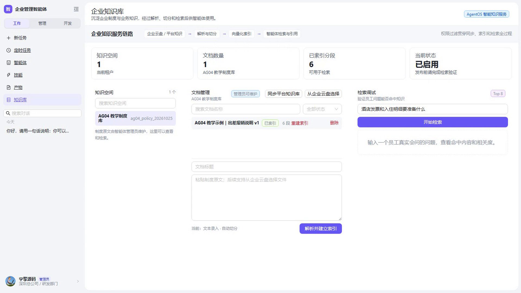Focus the 搜索知识空间 input field

click(135, 103)
